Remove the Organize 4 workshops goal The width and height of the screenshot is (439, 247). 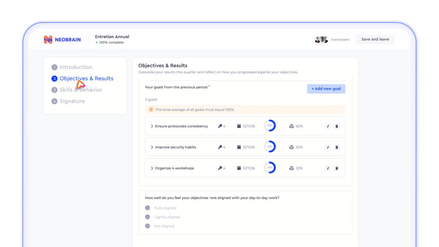[337, 168]
